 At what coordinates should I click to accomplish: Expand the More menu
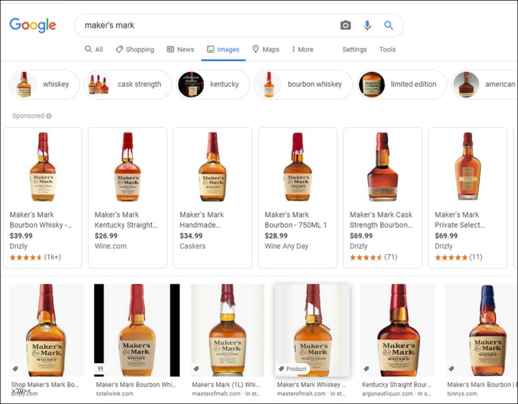302,49
